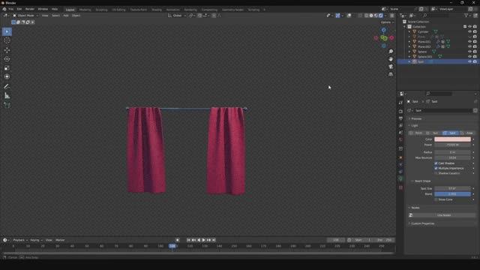Open the World properties tab
Image resolution: width=480 pixels, height=270 pixels.
400,139
